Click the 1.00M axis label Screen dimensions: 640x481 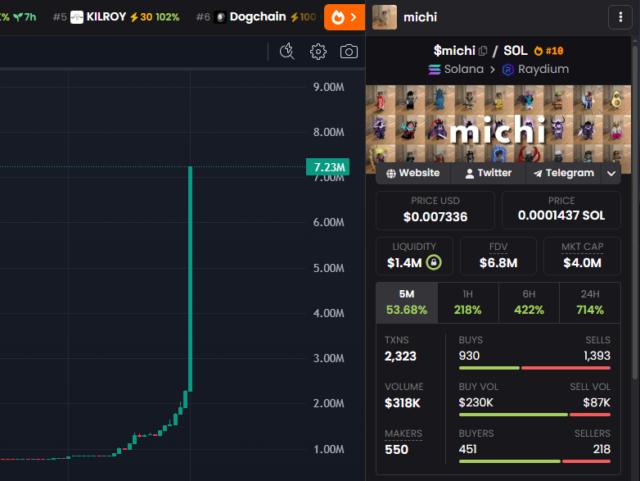[x=328, y=449]
